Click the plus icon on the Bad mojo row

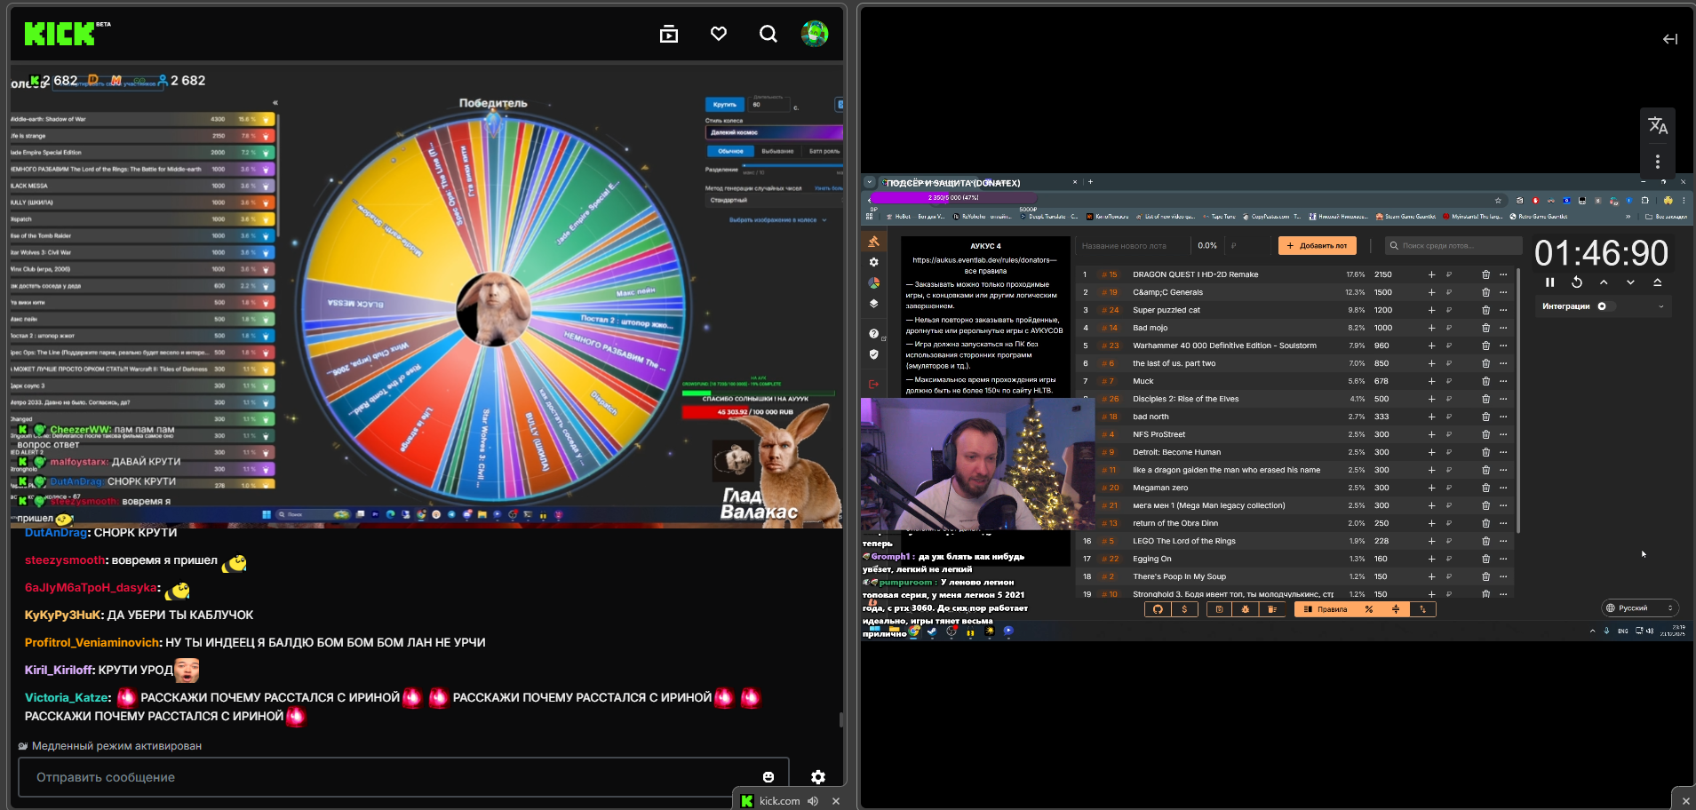1431,328
